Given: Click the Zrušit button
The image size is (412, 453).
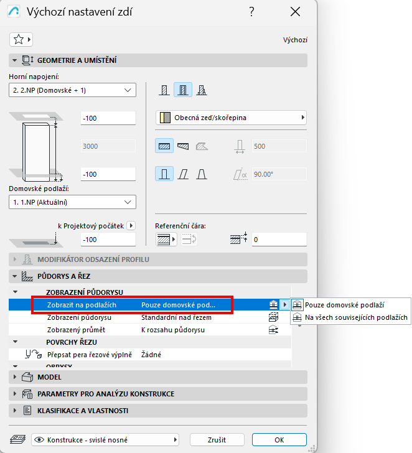Looking at the screenshot, I should tap(217, 440).
